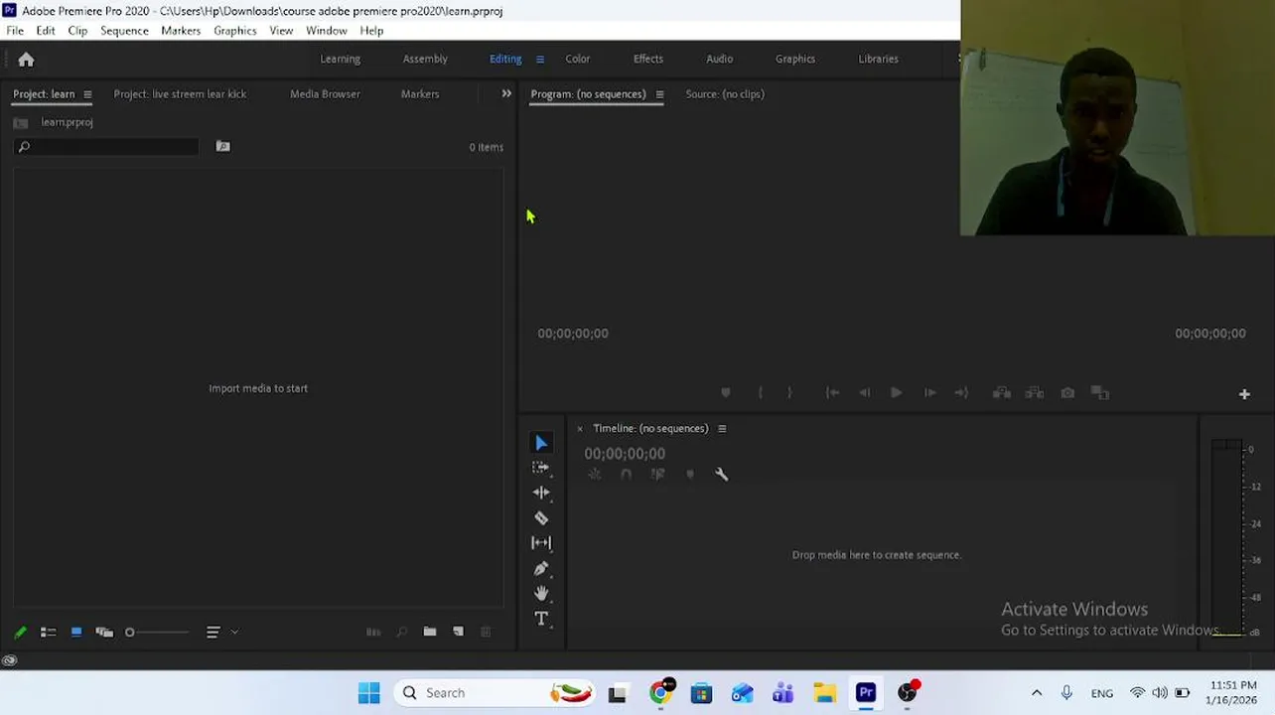Toggle Linked Selection in timeline
Viewport: 1275px width, 715px height.
coord(658,475)
